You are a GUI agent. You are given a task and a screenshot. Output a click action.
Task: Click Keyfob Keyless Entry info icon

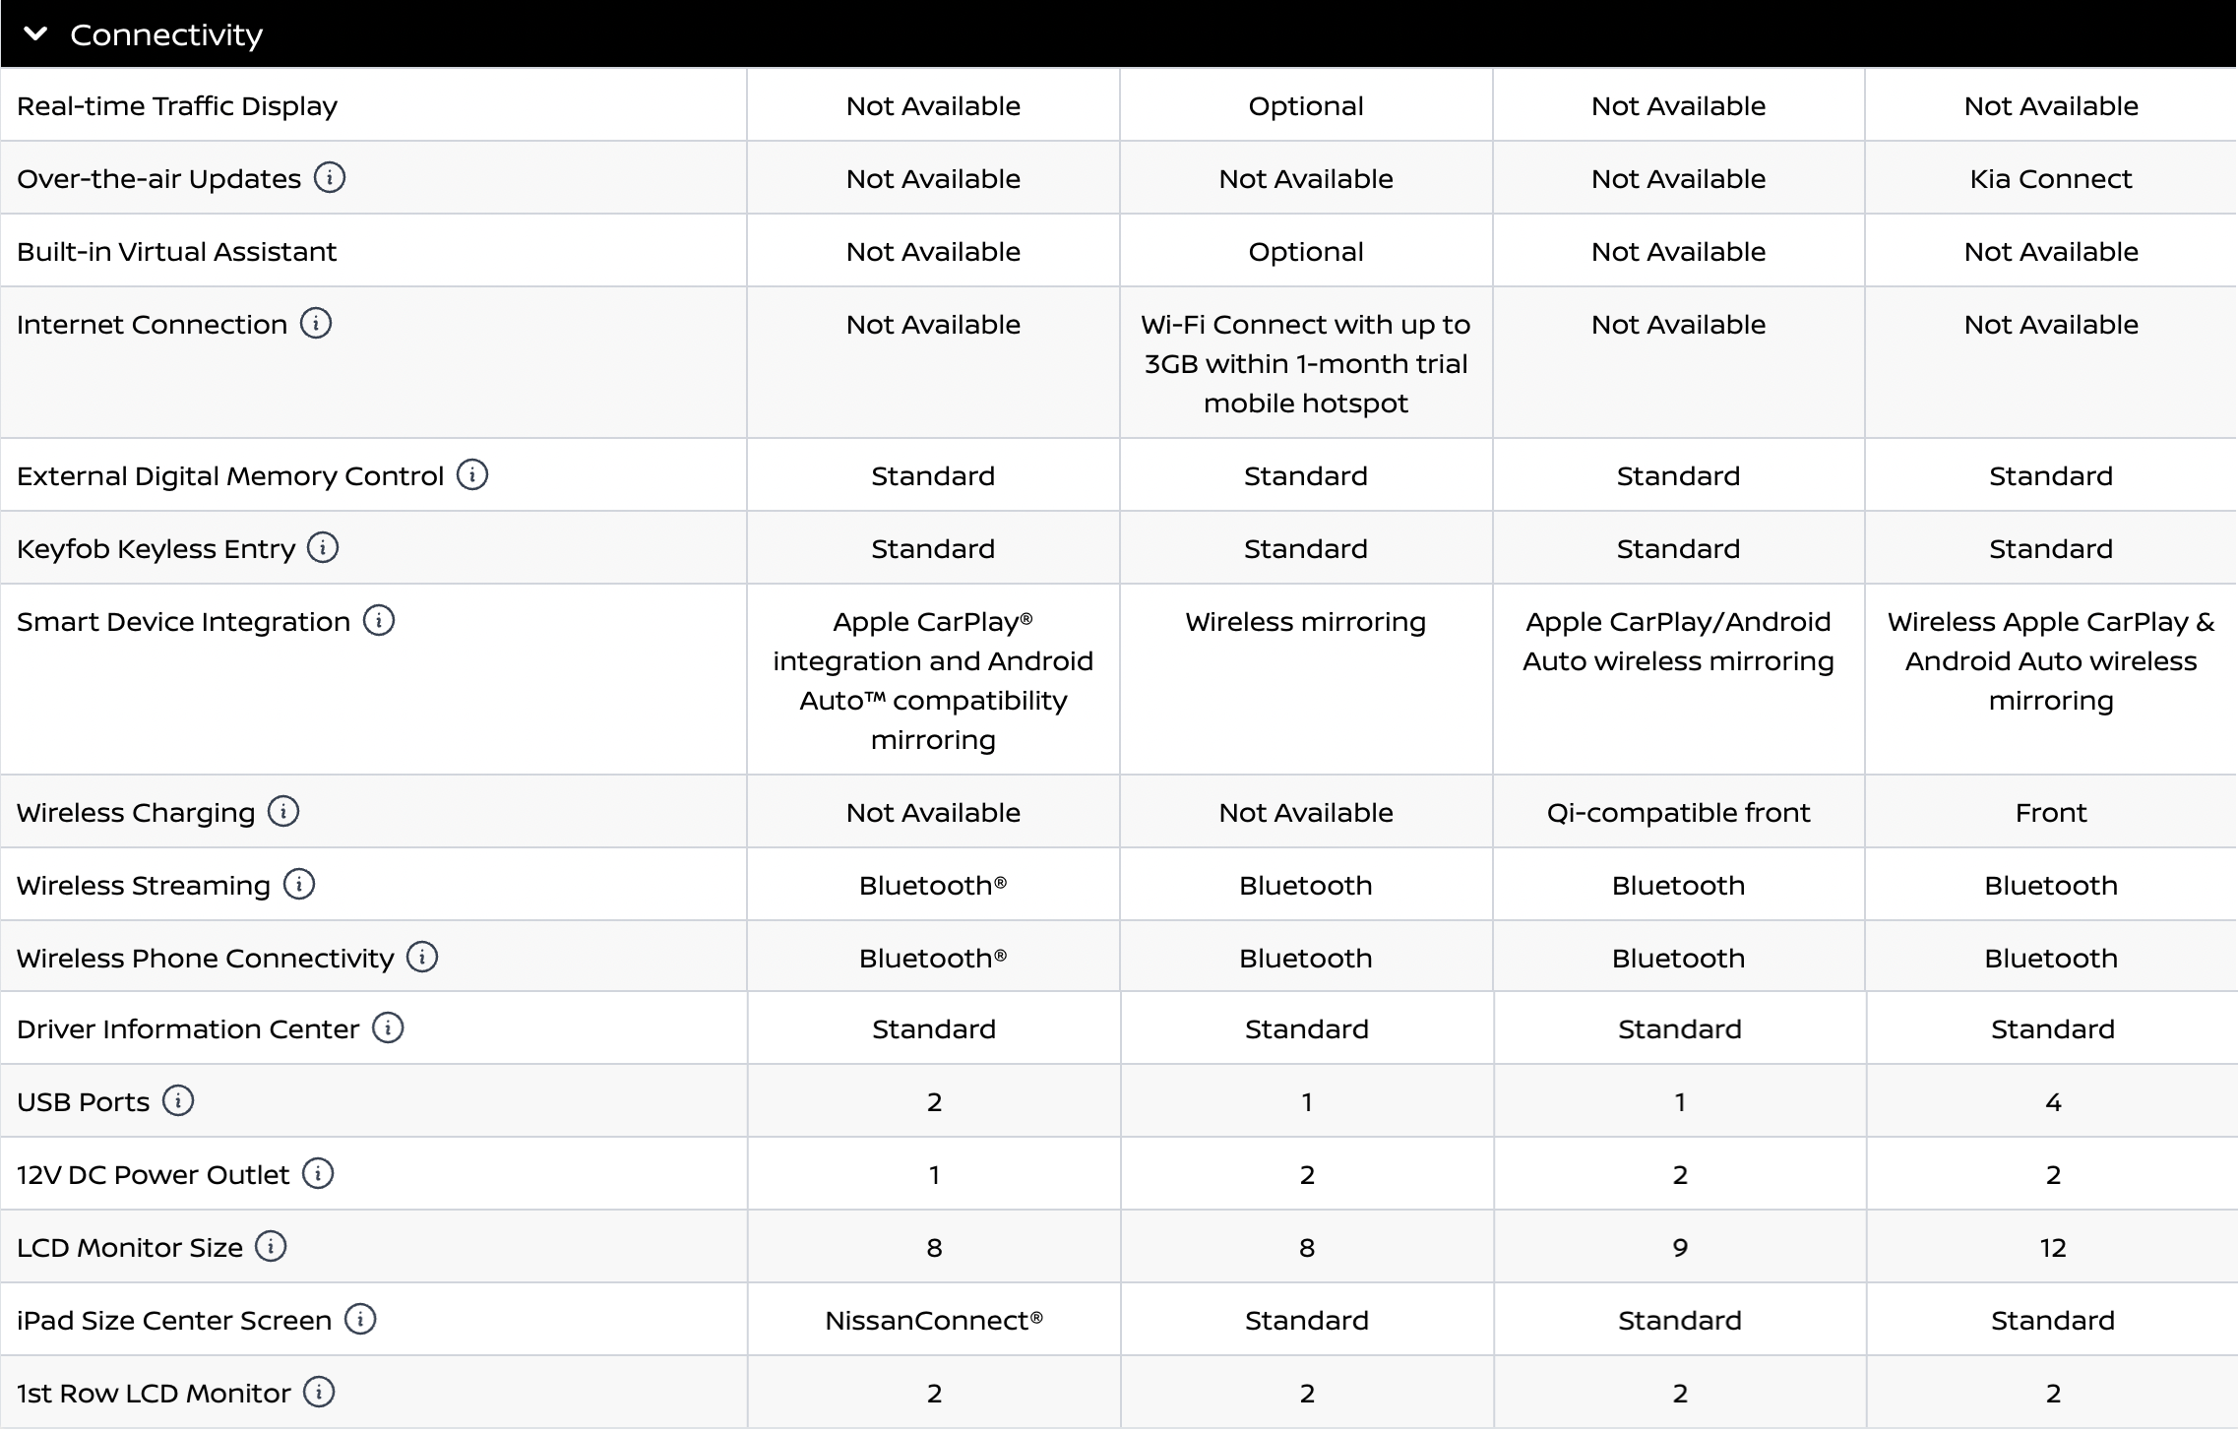[323, 548]
